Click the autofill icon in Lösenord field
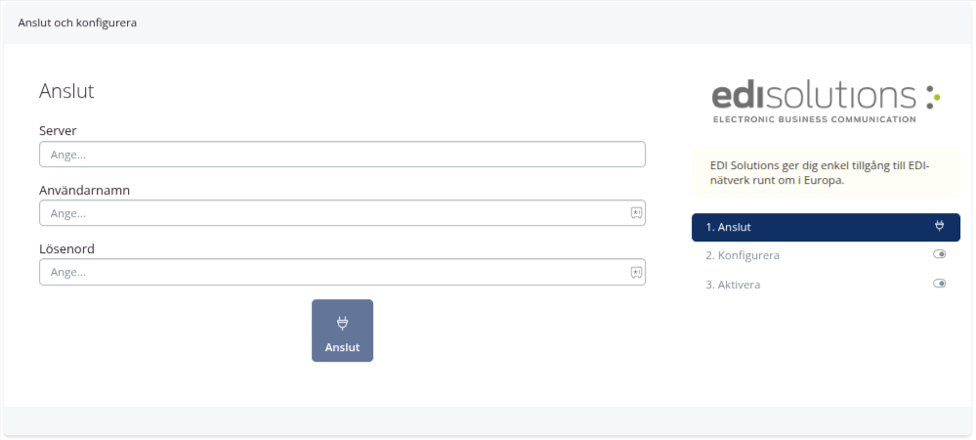976x440 pixels. point(635,272)
